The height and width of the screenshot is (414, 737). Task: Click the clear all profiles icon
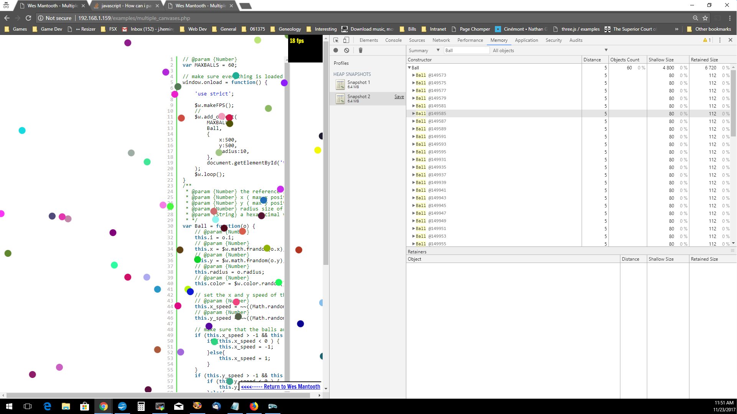pos(346,50)
